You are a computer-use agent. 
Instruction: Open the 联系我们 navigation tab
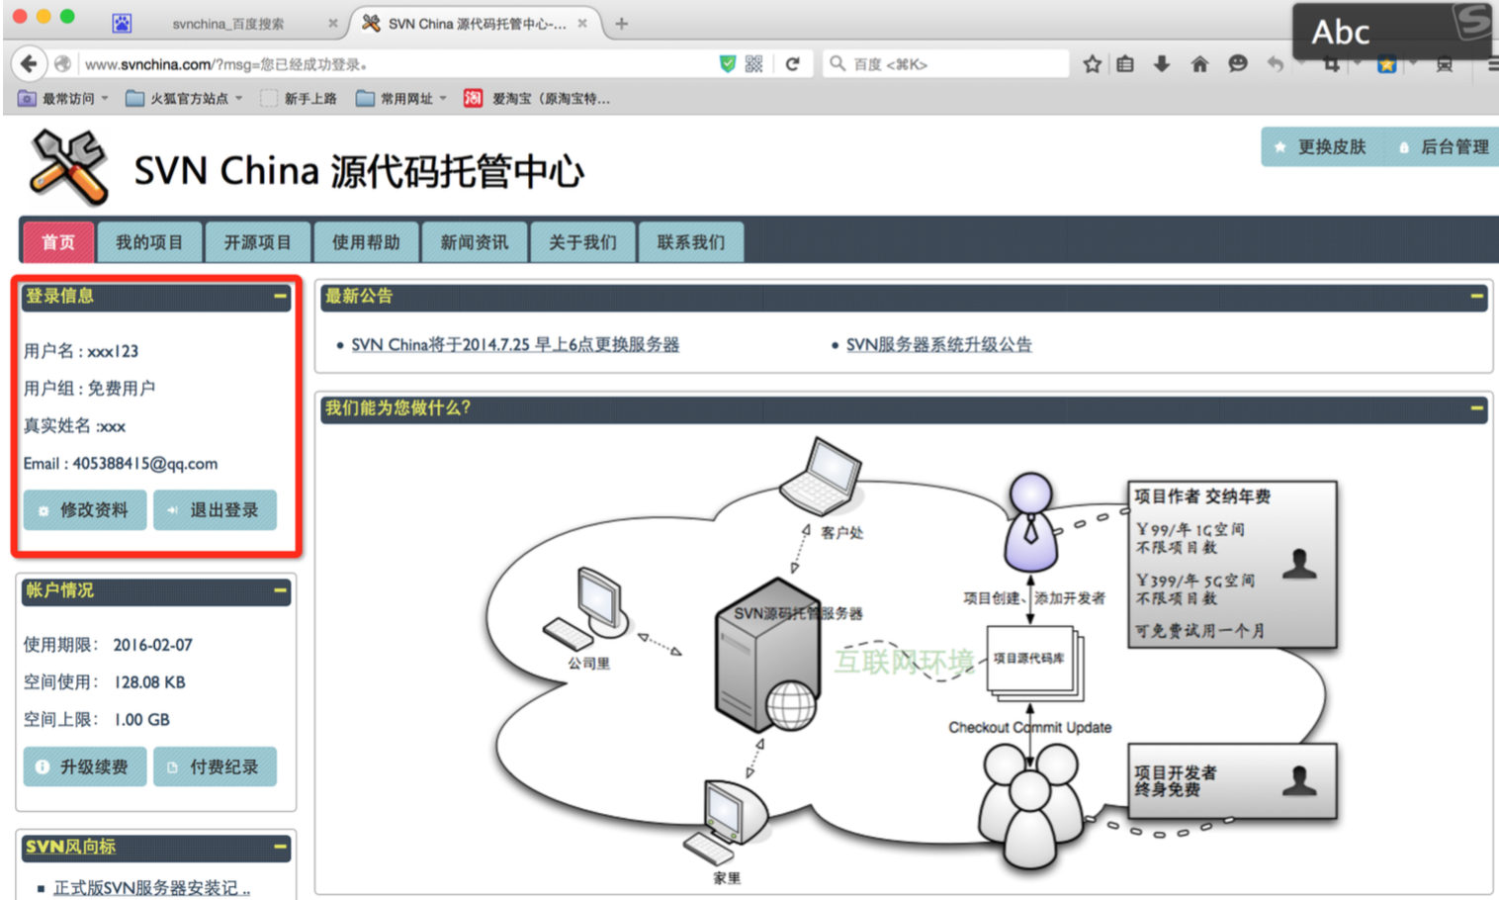click(x=691, y=242)
